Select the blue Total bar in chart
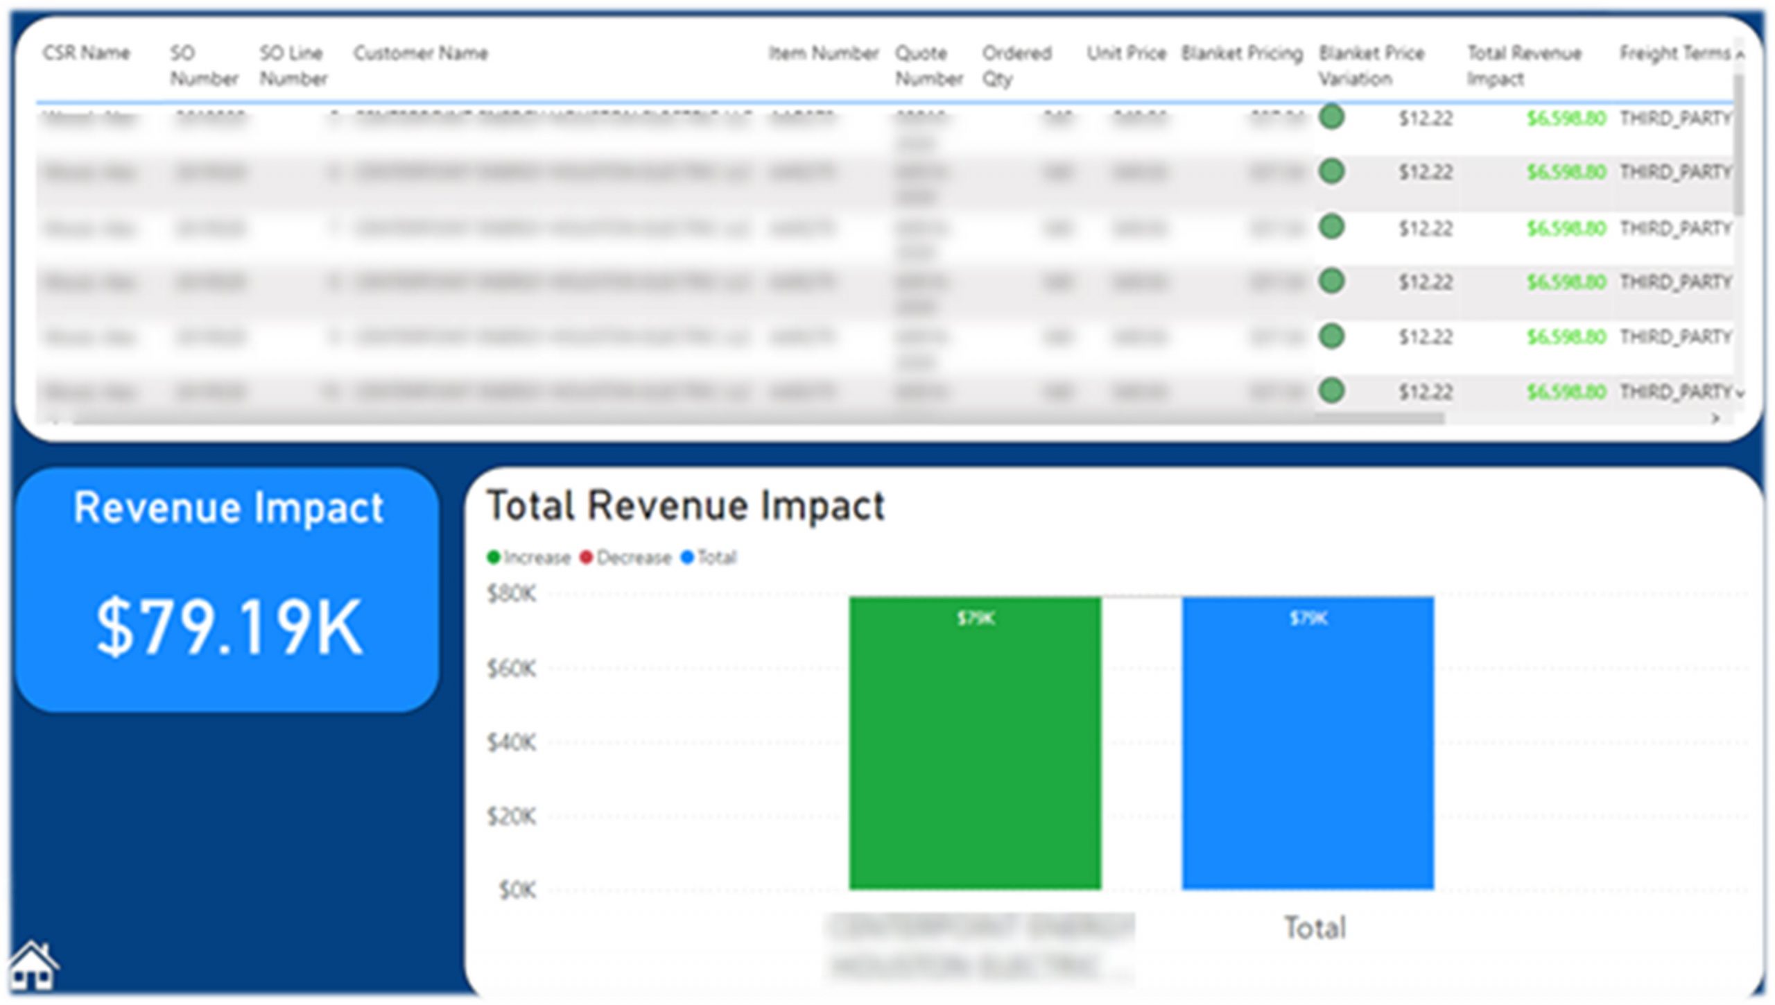 1308,742
